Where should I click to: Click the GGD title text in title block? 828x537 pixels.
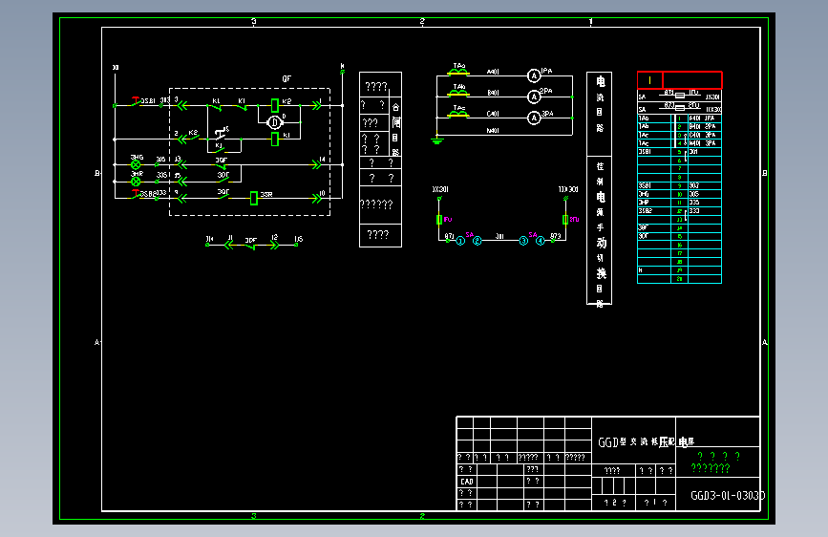(646, 441)
